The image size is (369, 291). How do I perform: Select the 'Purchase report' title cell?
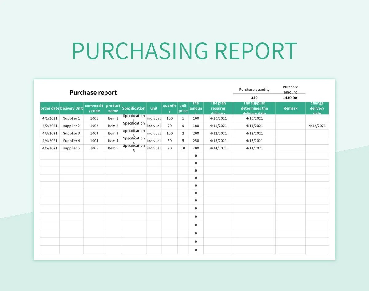93,93
